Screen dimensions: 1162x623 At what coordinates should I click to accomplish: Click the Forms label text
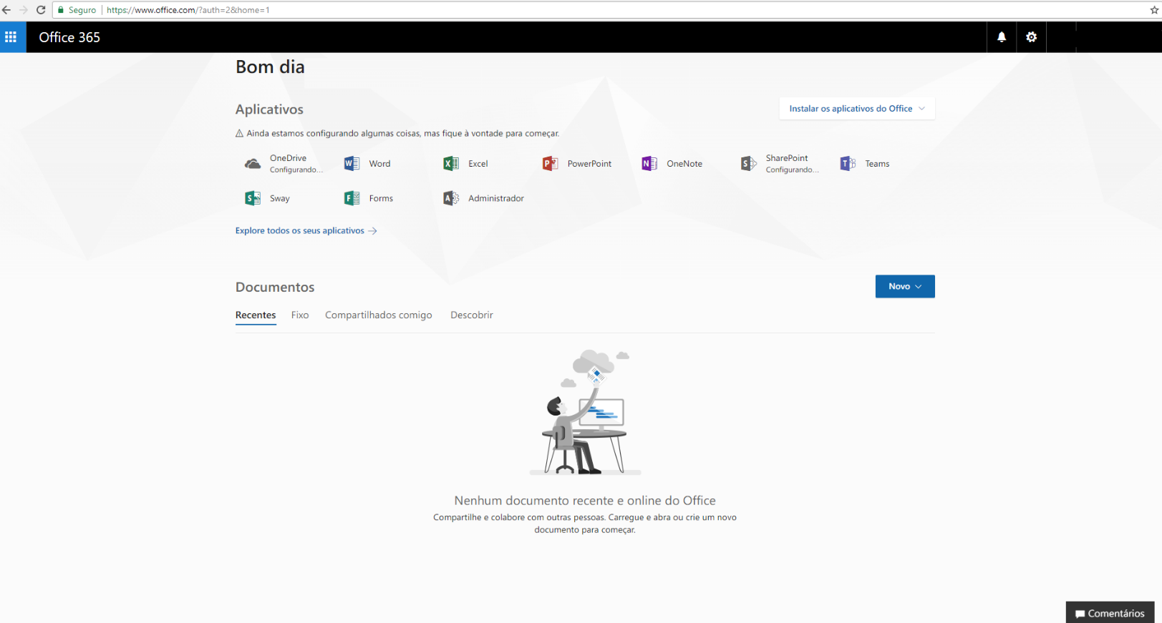click(381, 199)
